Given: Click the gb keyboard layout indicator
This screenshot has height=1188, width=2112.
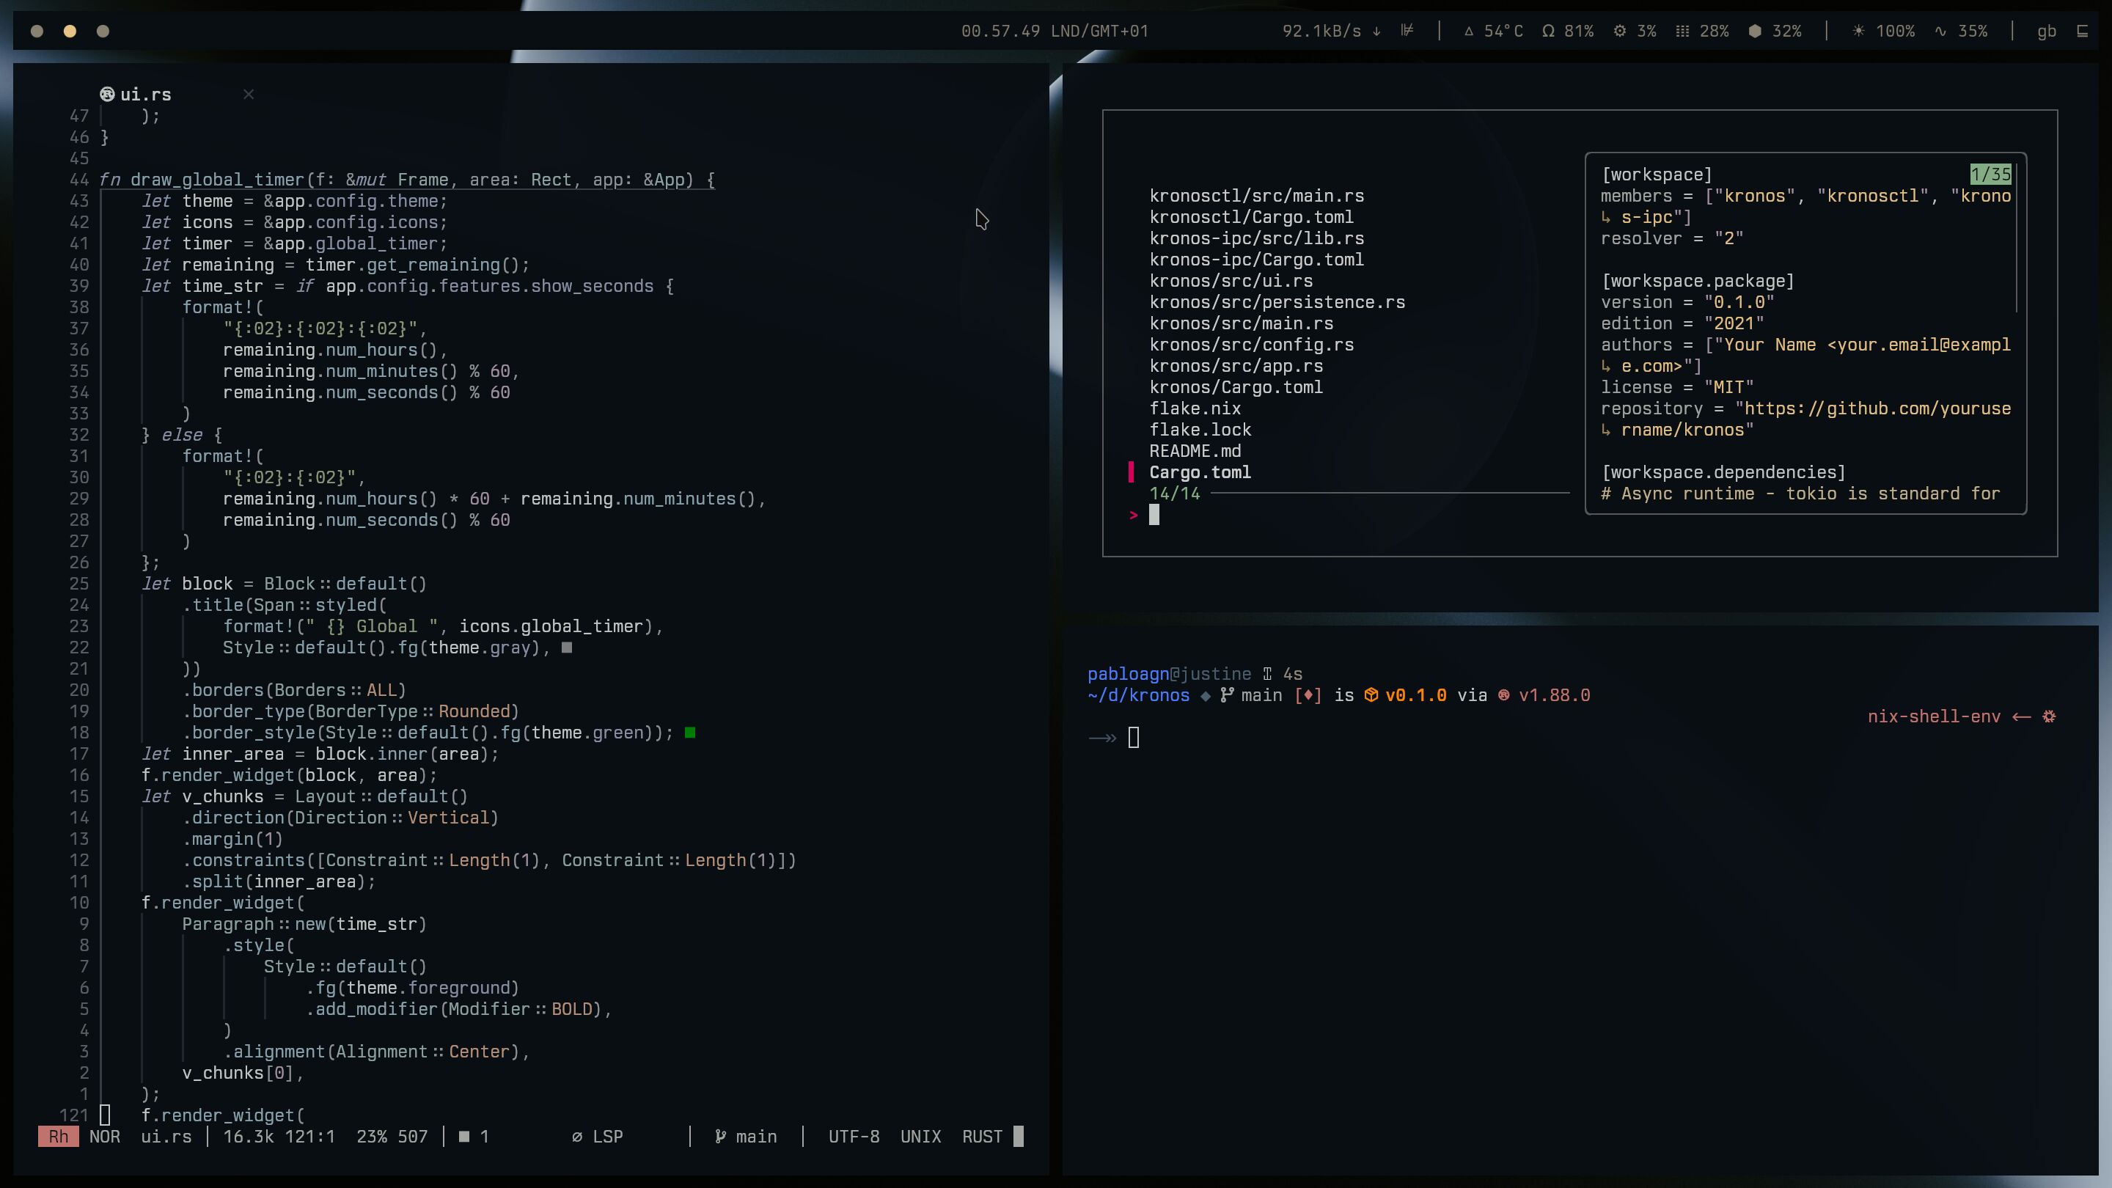Looking at the screenshot, I should coord(2047,31).
